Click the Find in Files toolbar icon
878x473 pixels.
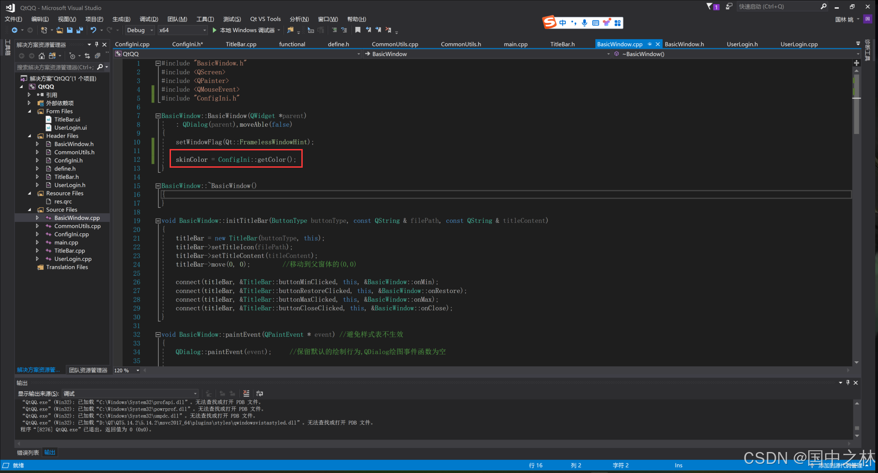coord(290,30)
